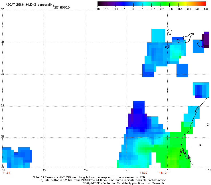
Task: Click the -4 colorbar tick label
Action: pos(132,9)
